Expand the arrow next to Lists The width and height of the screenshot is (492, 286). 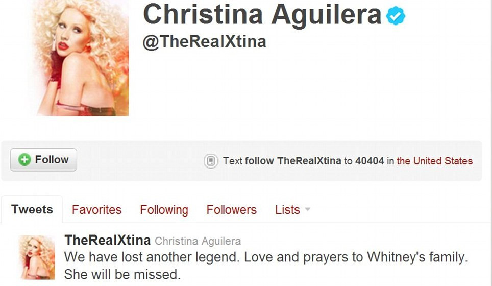click(307, 209)
